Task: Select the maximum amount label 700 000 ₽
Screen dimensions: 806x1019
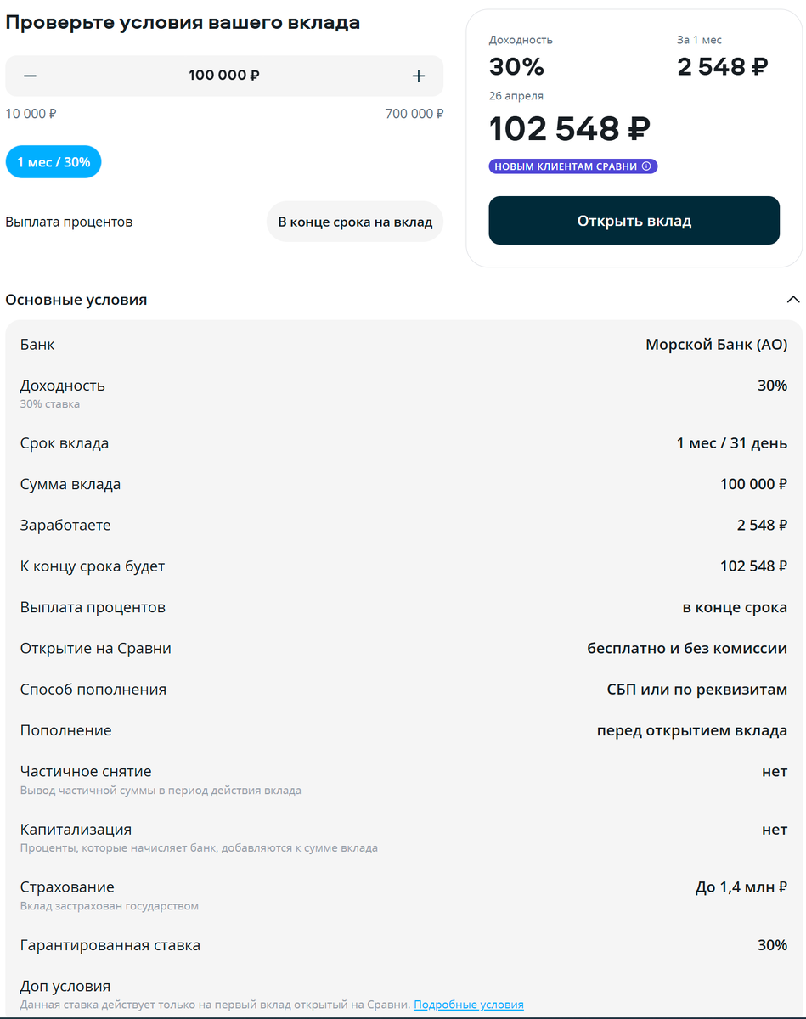Action: 414,114
